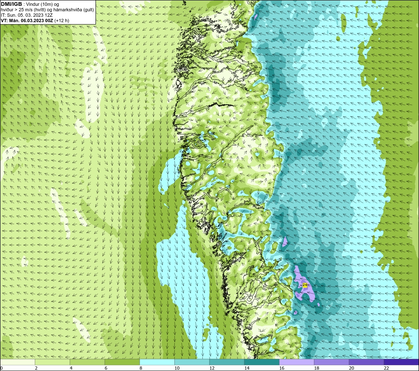Click the DMI/IGB title label
The width and height of the screenshot is (419, 371).
click(x=11, y=4)
